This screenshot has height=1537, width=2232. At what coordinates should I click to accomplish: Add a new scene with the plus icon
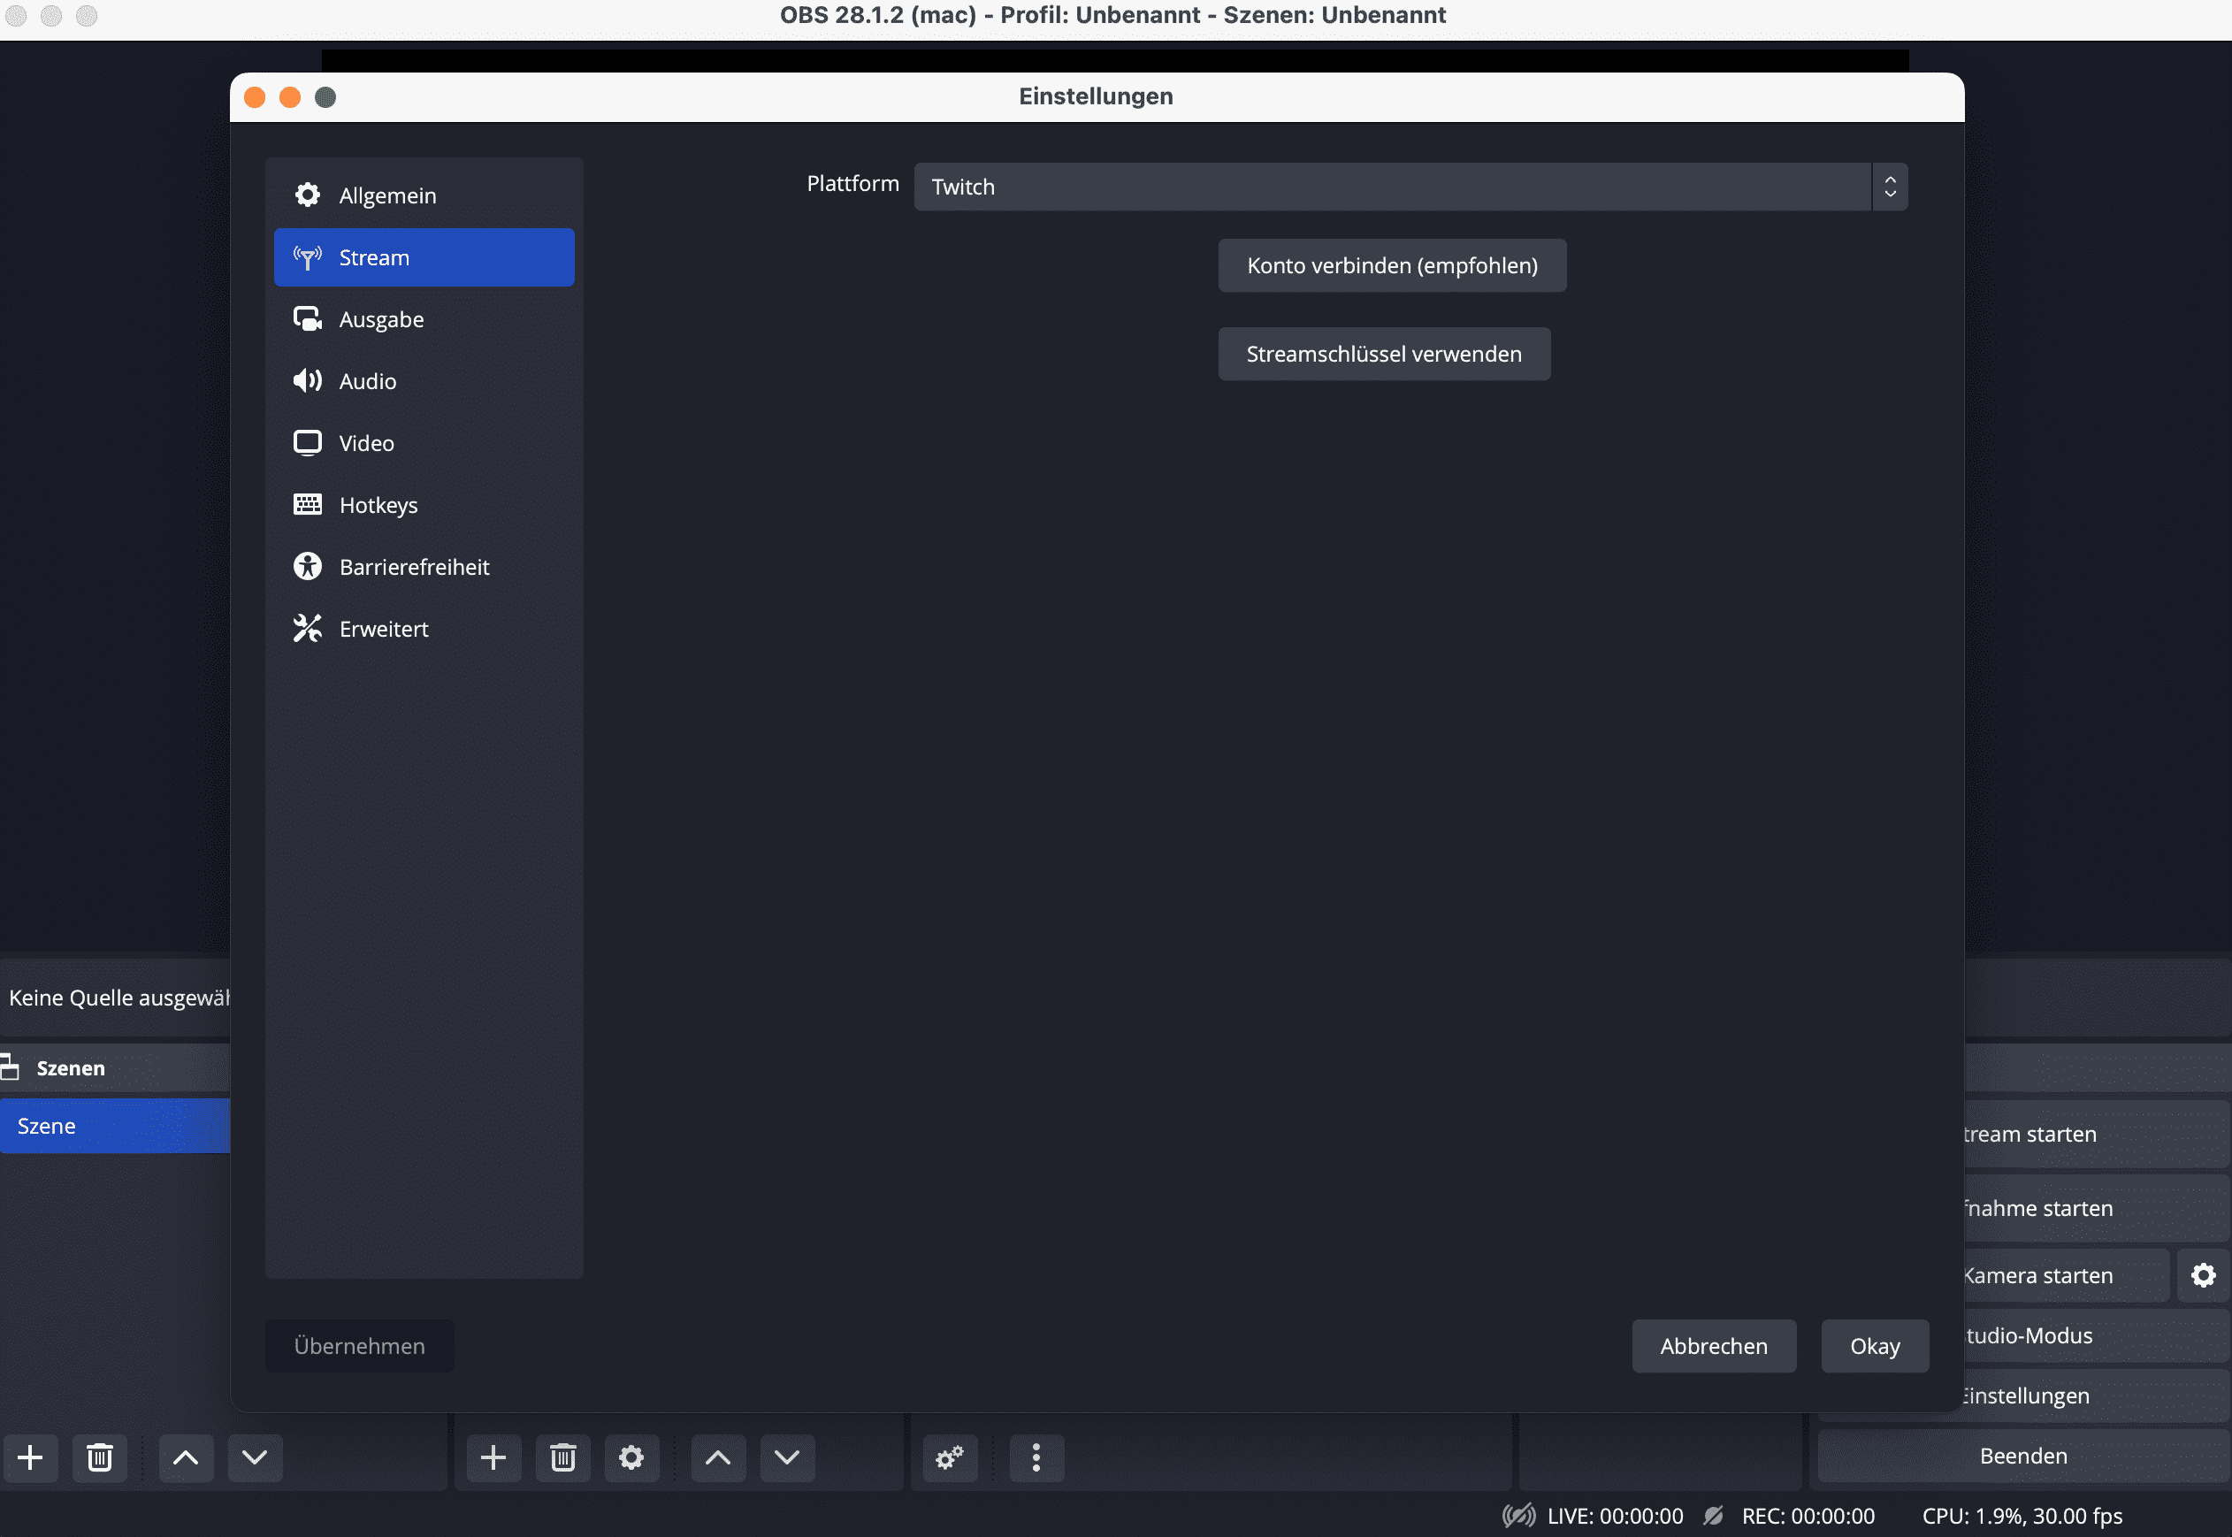tap(31, 1458)
